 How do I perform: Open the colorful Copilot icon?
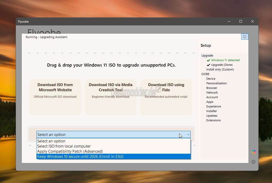click(x=254, y=152)
